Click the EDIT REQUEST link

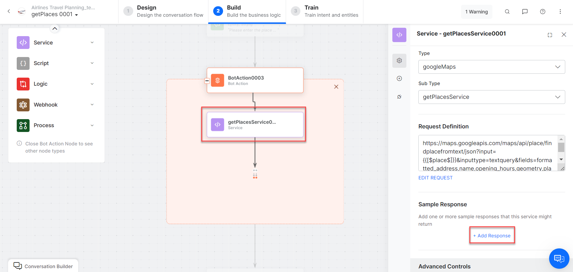(x=435, y=178)
